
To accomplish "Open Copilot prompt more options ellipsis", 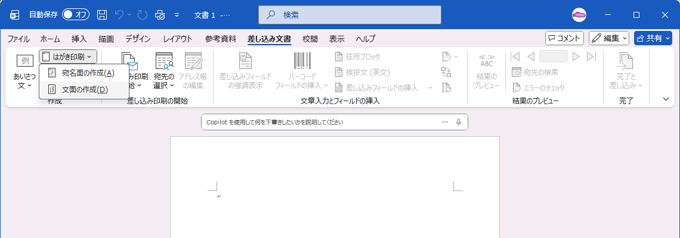I will 444,122.
